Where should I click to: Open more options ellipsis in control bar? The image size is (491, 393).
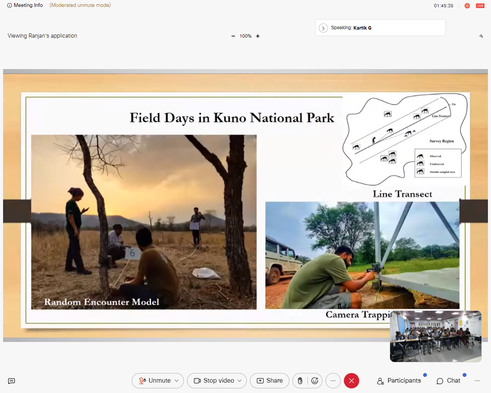pos(333,381)
